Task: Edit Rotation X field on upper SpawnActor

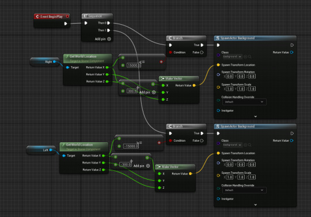Action: (229, 77)
